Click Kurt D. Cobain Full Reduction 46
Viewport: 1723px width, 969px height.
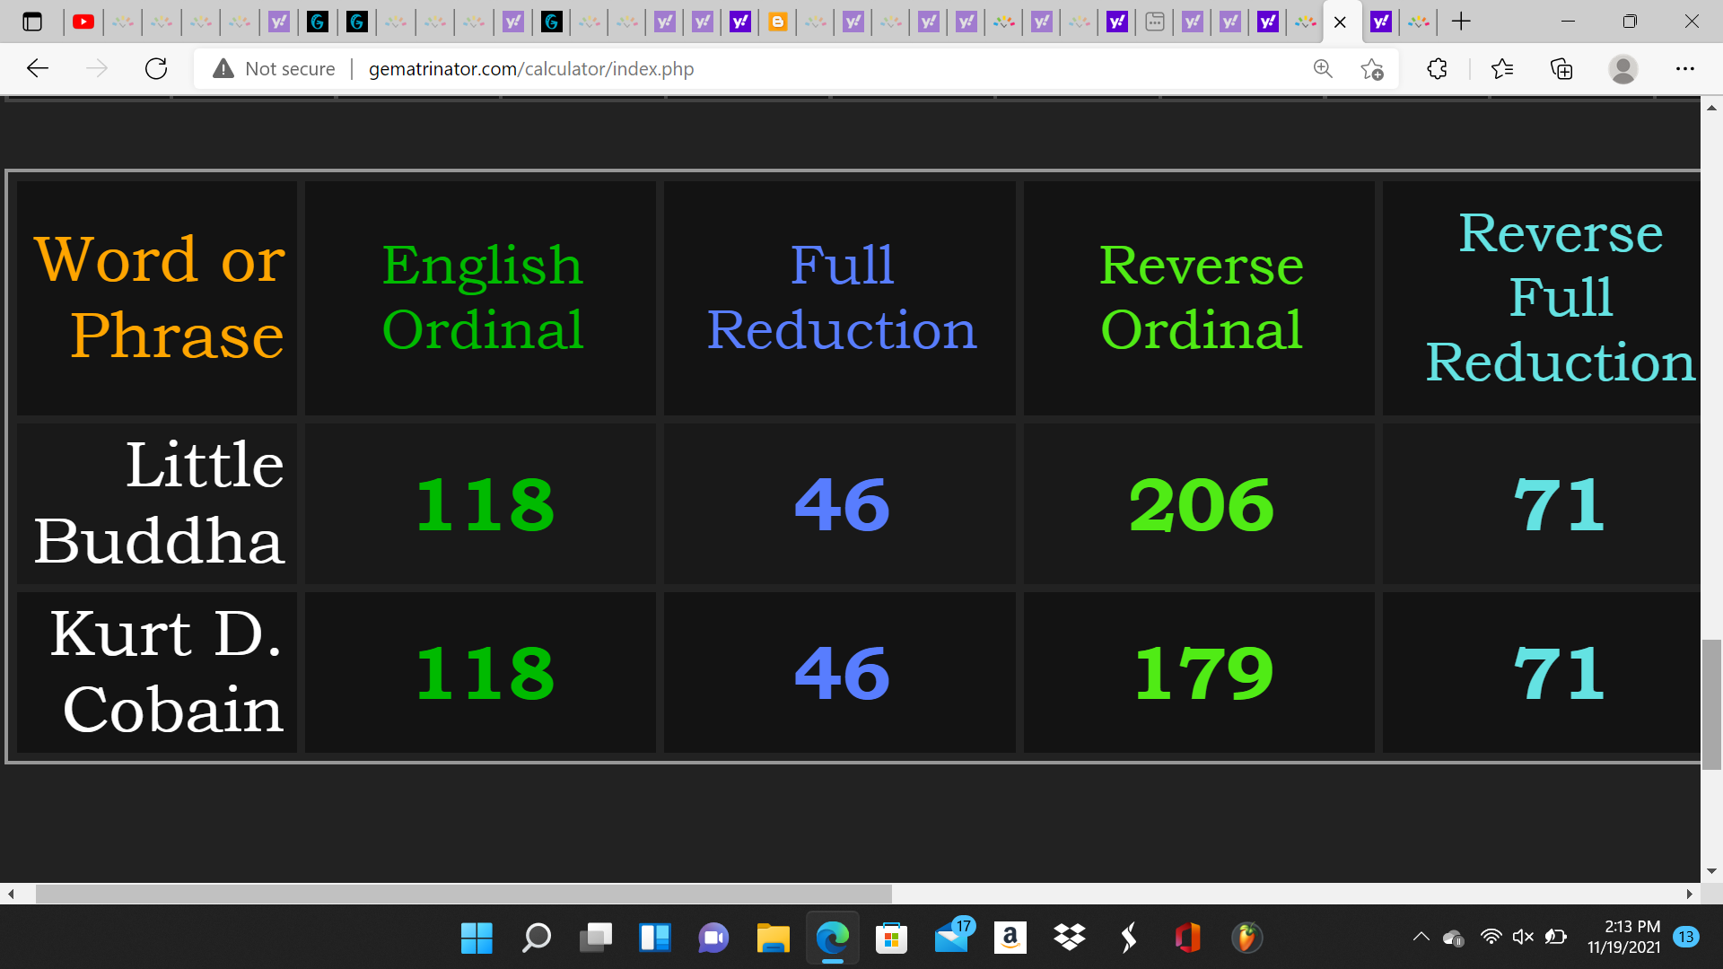(842, 674)
